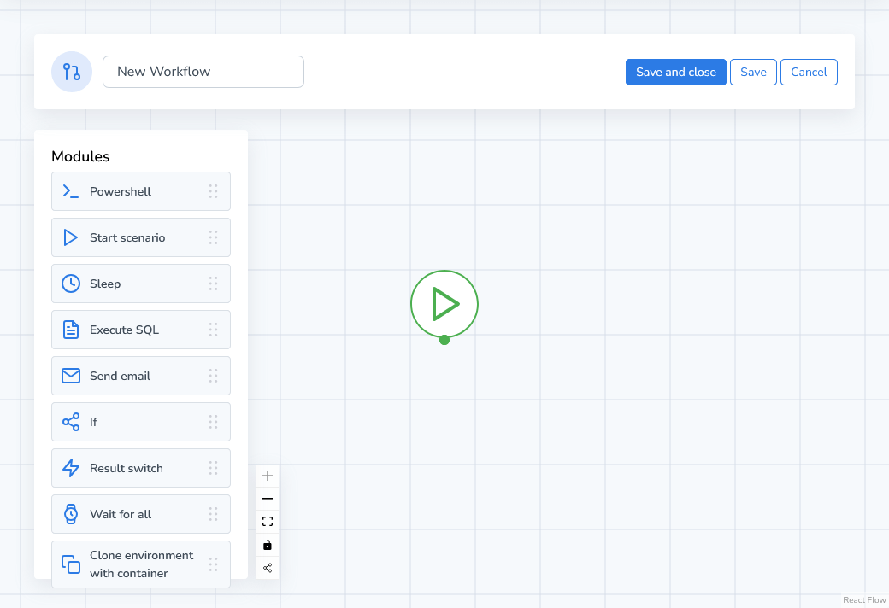889x608 pixels.
Task: Toggle canvas interactivity lock
Action: click(268, 545)
